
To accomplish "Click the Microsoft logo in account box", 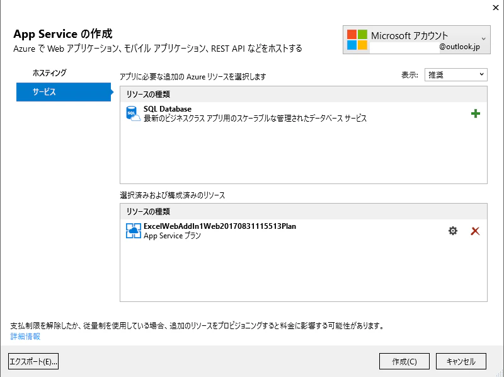I will 357,40.
